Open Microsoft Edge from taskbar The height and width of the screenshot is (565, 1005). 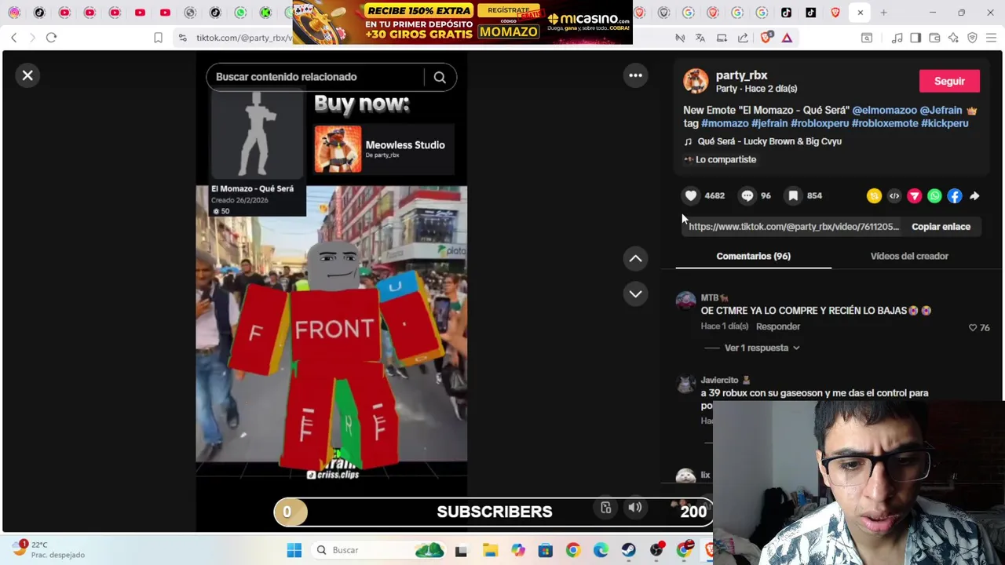[601, 550]
